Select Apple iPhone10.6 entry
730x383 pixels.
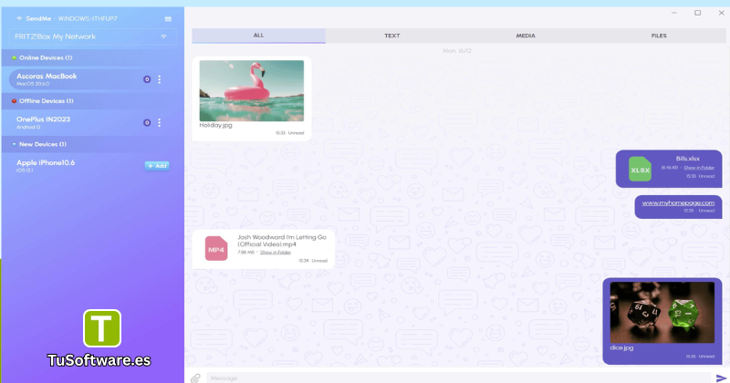pos(46,165)
